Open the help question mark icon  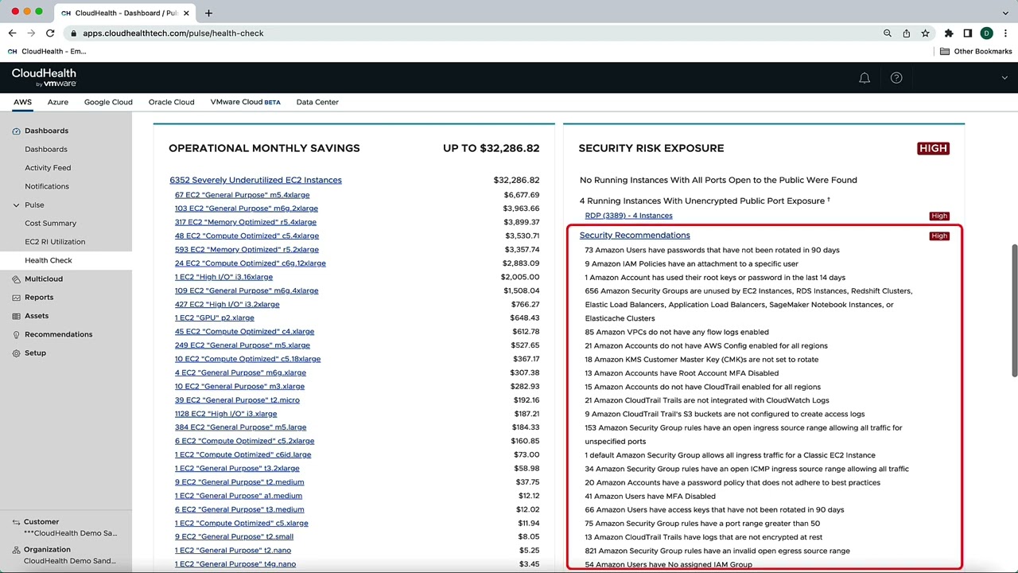pos(896,78)
